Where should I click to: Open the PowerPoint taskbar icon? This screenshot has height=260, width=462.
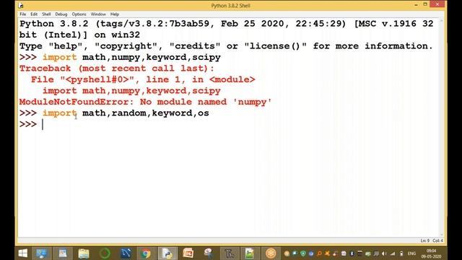pyautogui.click(x=188, y=253)
